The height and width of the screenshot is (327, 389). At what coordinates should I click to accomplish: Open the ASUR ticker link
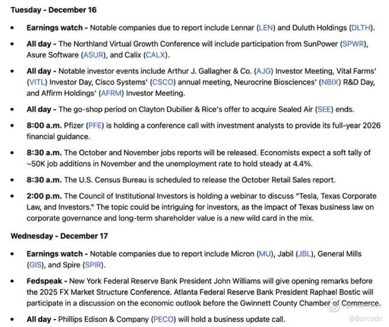click(x=93, y=55)
